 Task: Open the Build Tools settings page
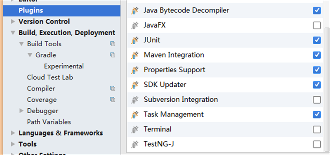(x=44, y=44)
